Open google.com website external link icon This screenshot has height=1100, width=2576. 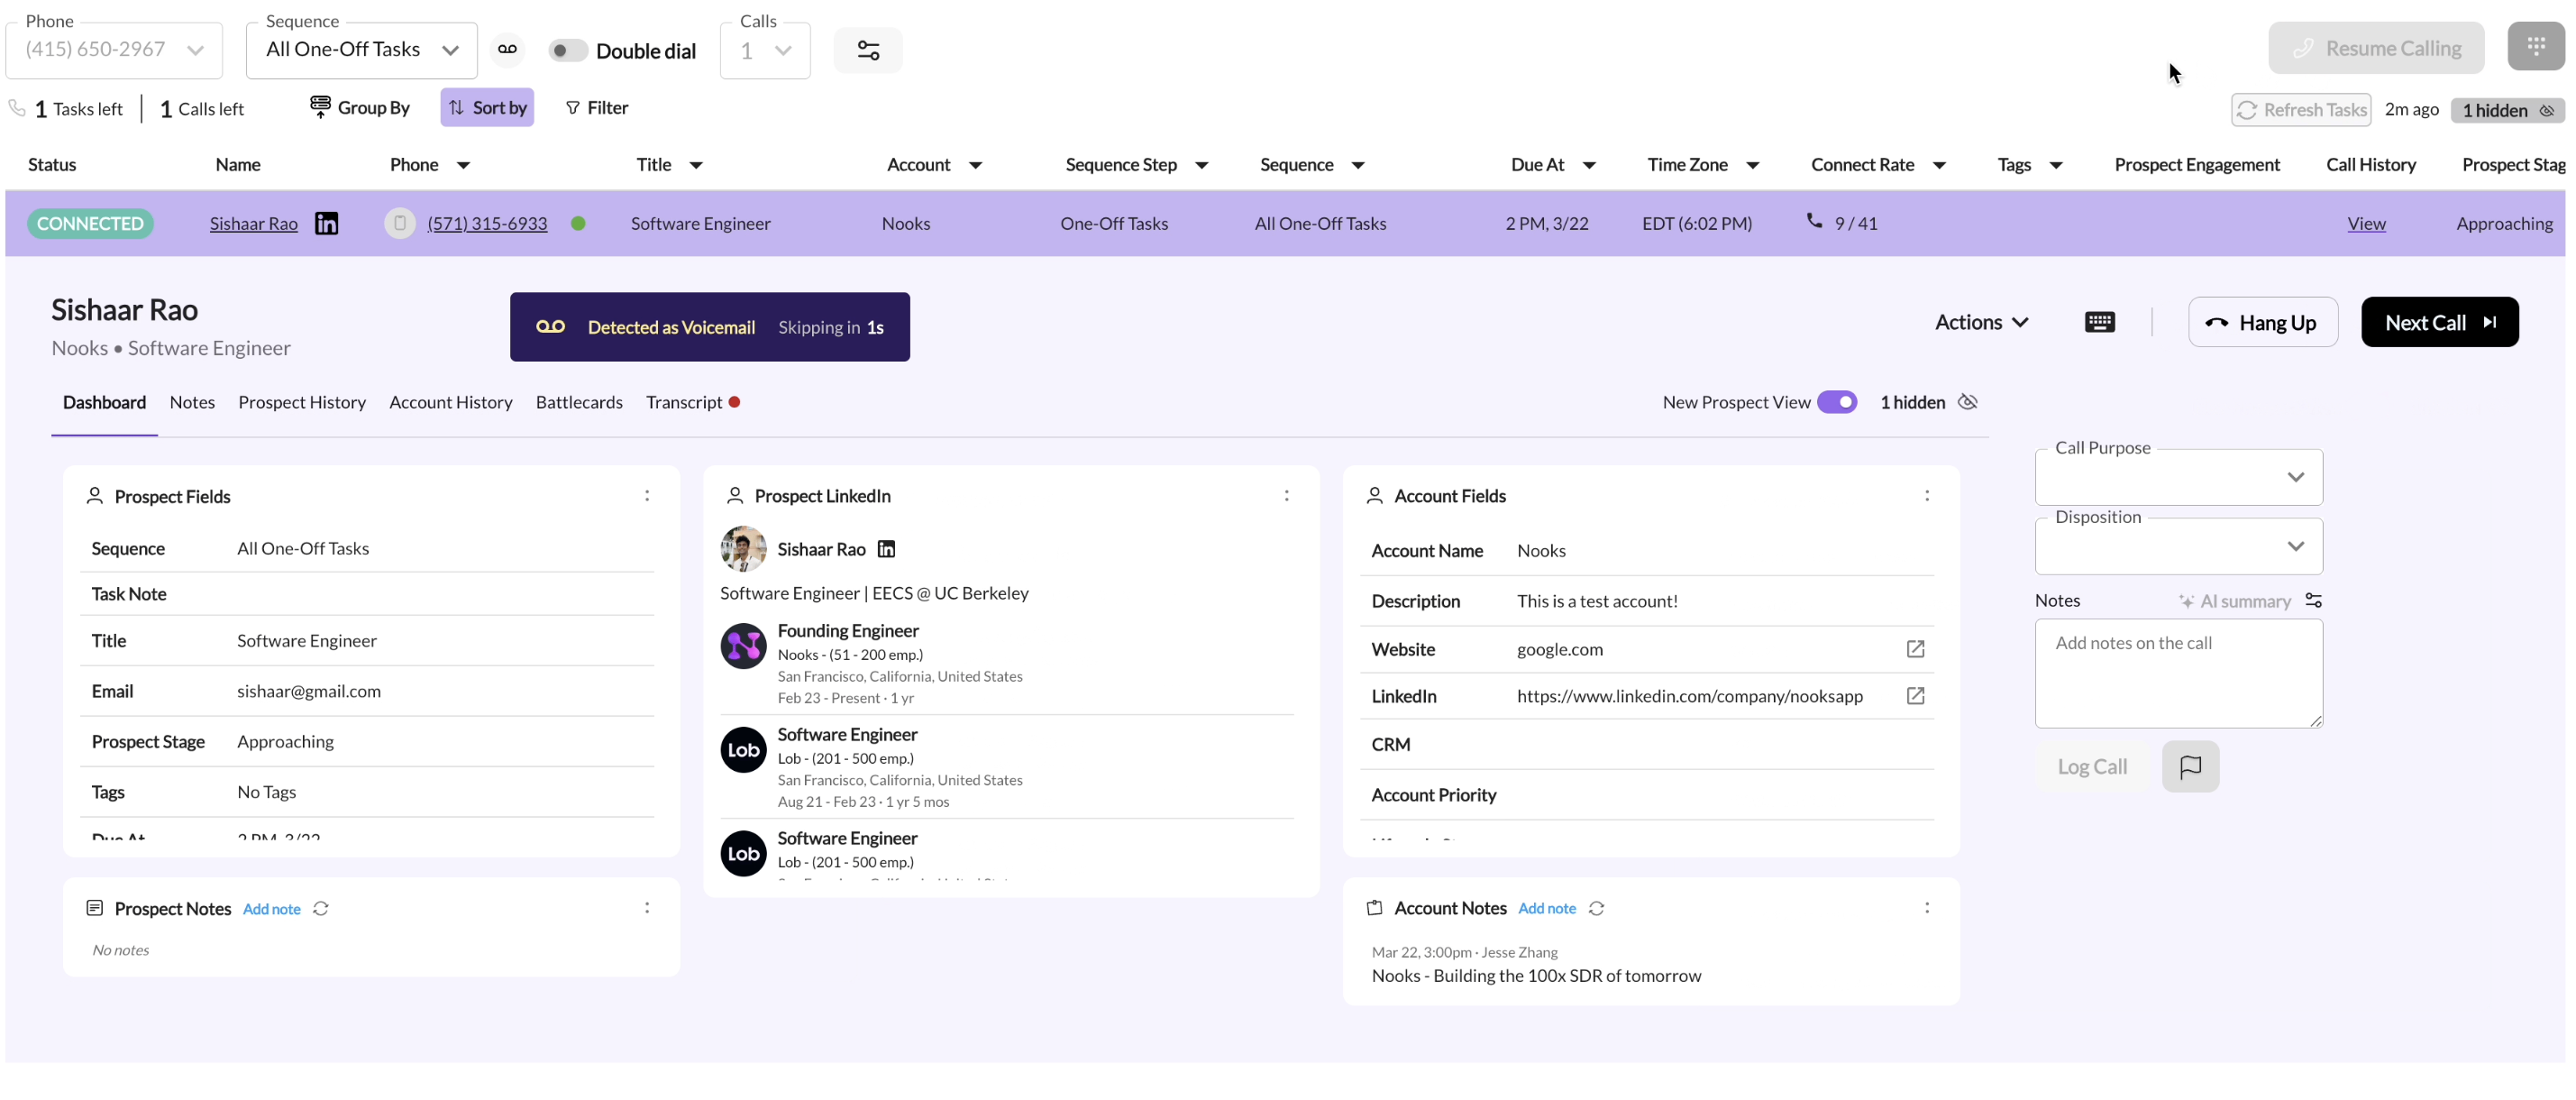click(1915, 649)
